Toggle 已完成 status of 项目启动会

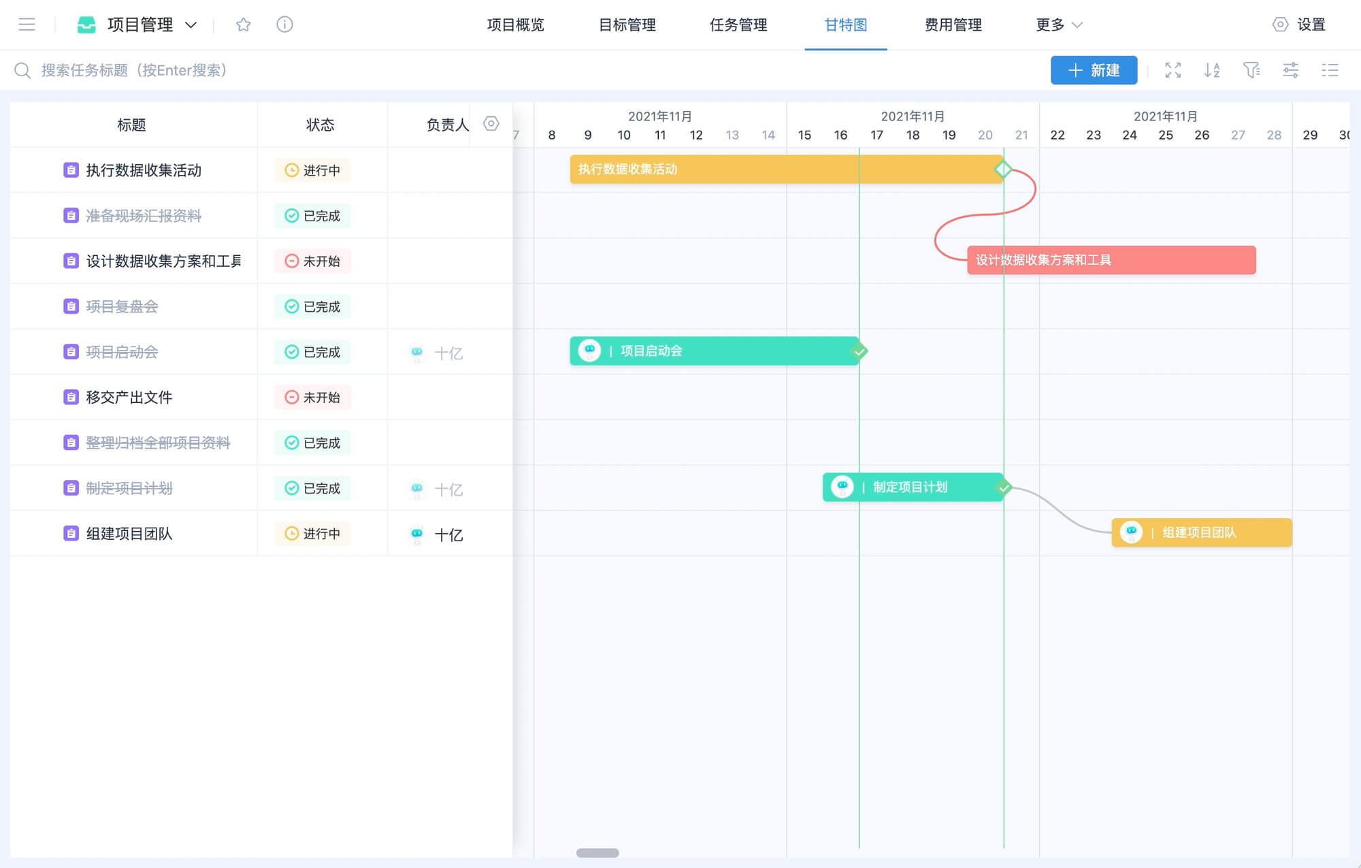pos(312,352)
